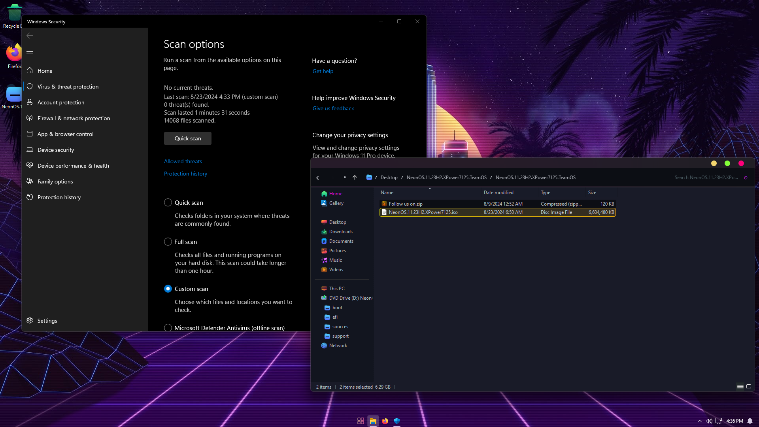Click the 4:36 PM clock in taskbar
The width and height of the screenshot is (759, 427).
tap(734, 421)
